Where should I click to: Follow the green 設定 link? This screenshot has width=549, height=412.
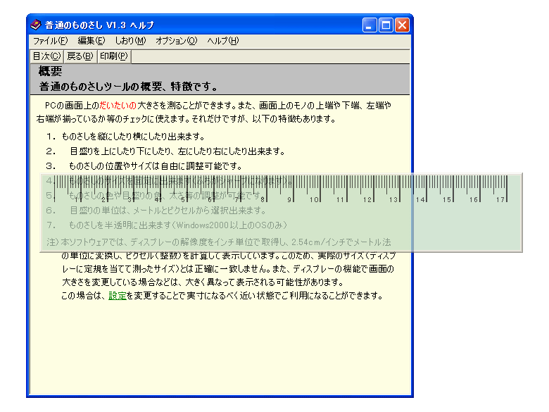pos(118,296)
